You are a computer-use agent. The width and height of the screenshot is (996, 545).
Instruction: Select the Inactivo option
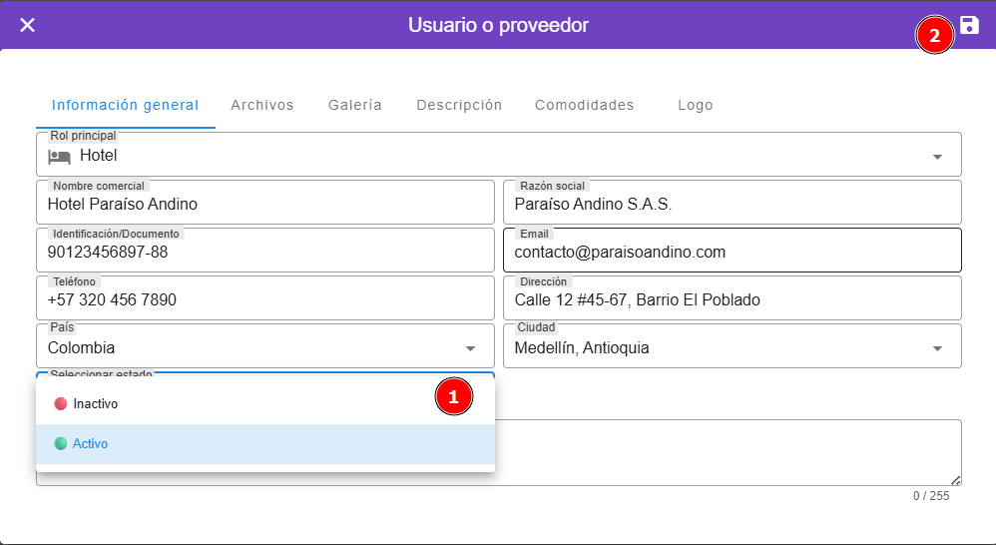[x=96, y=404]
